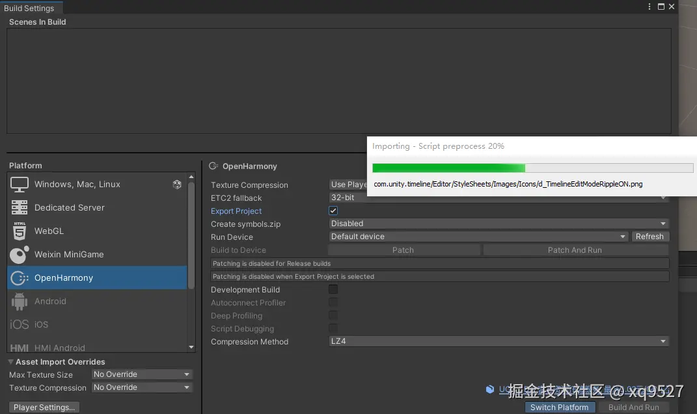Select Weixin MiniGame platform row
Screen dimensions: 697x414
point(98,255)
